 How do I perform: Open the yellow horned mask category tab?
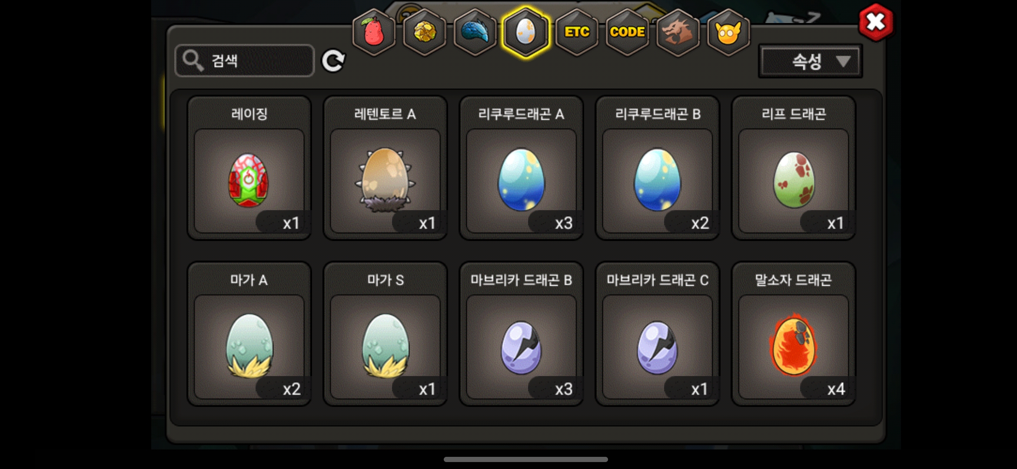tap(728, 32)
